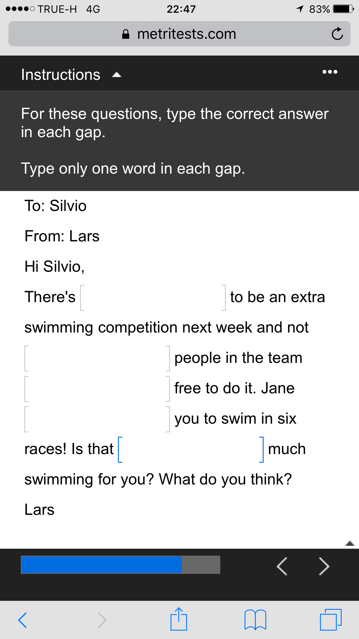Tap Safari back navigation arrow
Screen dimensions: 359x639
click(23, 620)
